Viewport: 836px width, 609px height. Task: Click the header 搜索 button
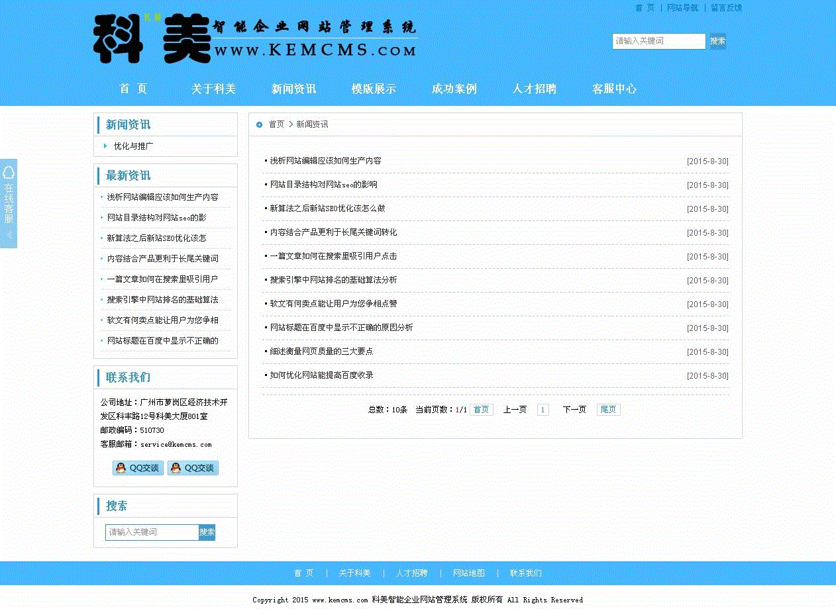(x=717, y=41)
